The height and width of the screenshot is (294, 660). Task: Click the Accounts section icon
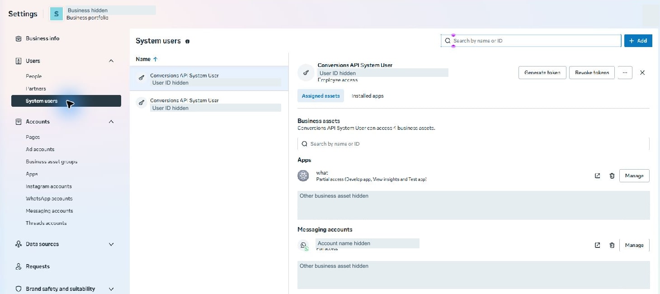[x=19, y=122]
